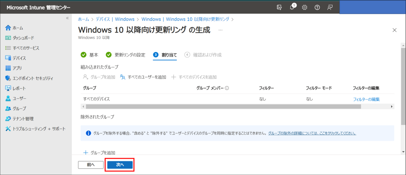Image resolution: width=406 pixels, height=175 pixels.
Task: Open notifications bell icon
Action: (x=292, y=7)
